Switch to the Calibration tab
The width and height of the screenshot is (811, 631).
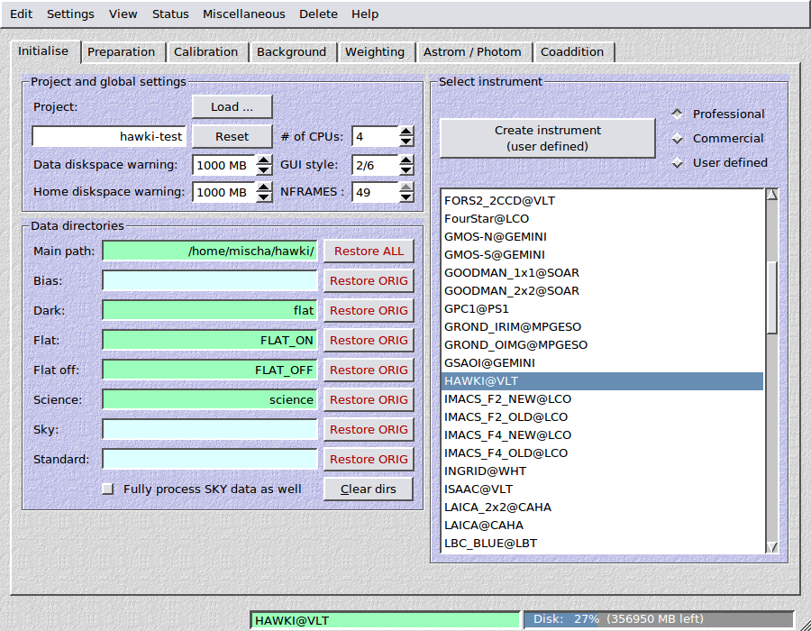coord(205,51)
